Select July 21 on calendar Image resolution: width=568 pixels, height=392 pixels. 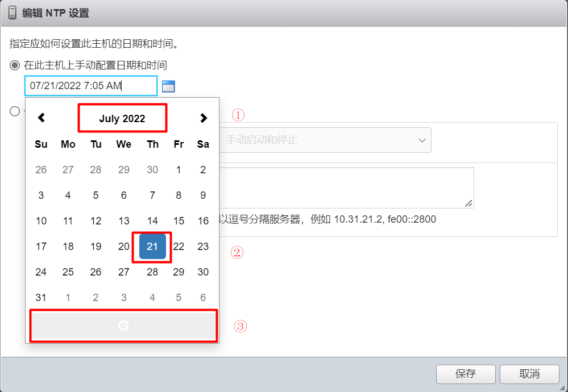click(x=152, y=247)
